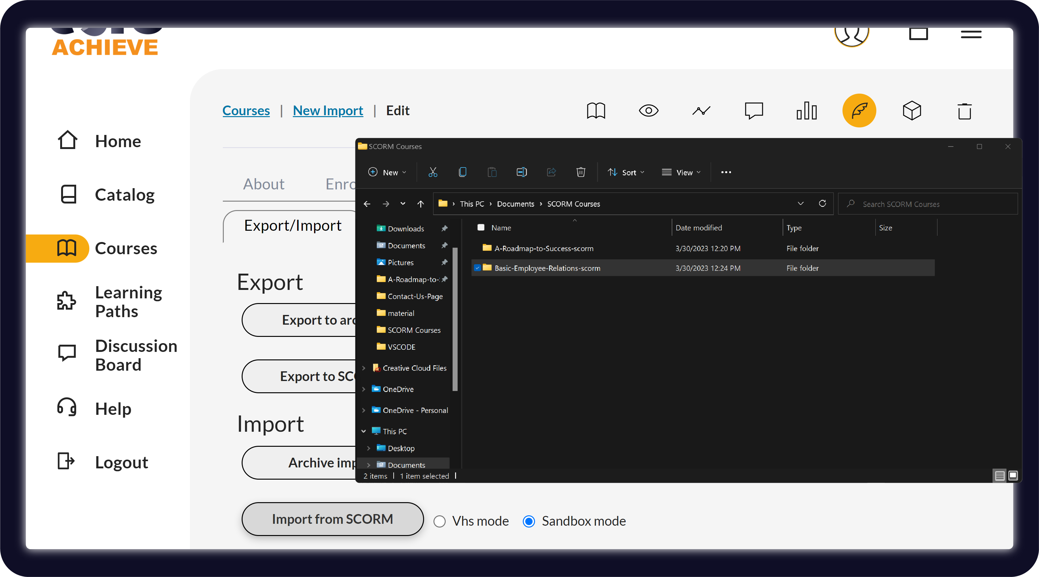Open the book icon in course toolbar
Screen dimensions: 1039x577
point(596,111)
